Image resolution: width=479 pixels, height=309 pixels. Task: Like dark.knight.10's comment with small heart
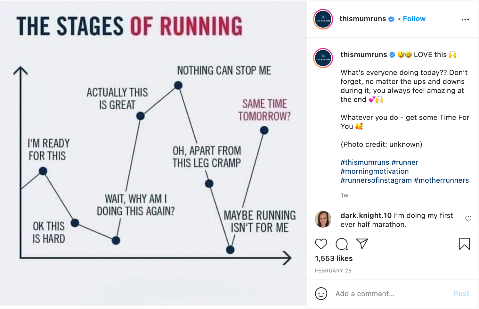(468, 219)
